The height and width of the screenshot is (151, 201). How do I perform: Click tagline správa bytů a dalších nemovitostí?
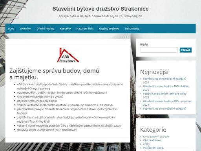pos(100,16)
